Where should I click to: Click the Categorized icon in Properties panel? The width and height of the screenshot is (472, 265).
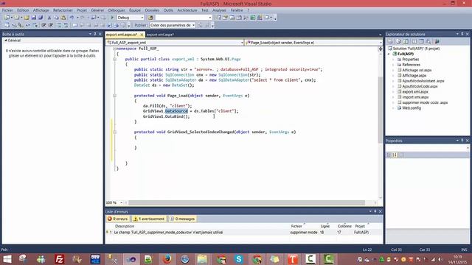(x=389, y=155)
